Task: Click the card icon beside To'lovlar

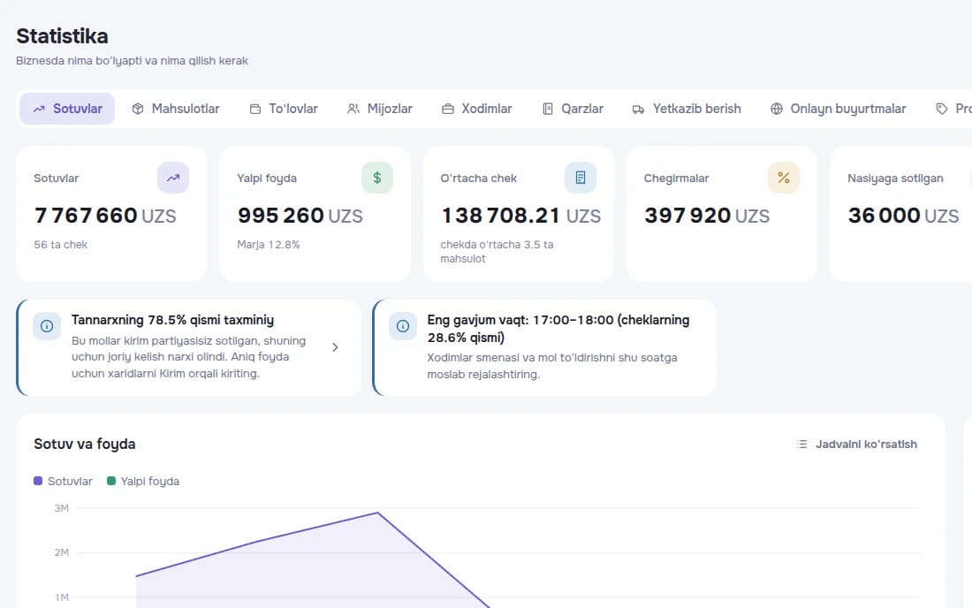Action: (254, 109)
